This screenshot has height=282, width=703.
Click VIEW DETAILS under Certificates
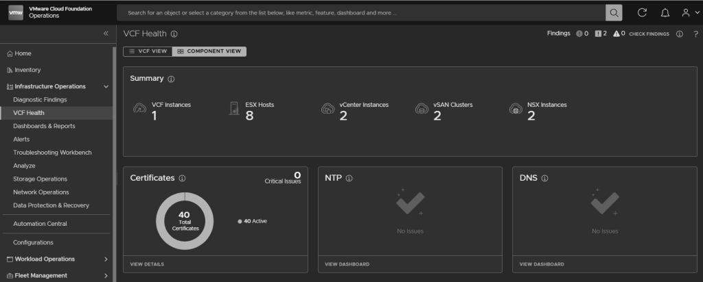147,264
